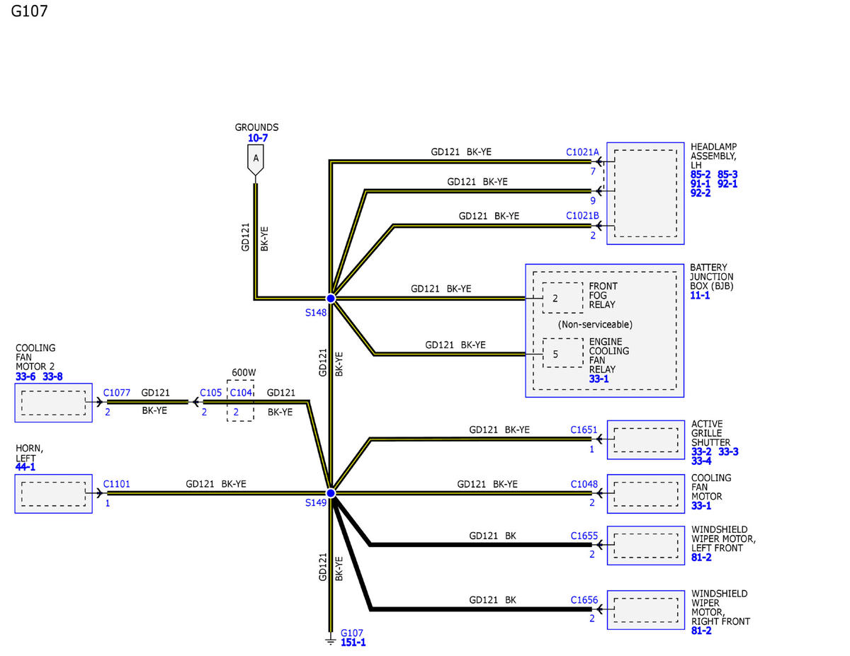Click the G107 ground symbol
This screenshot has height=656, width=850.
[x=330, y=640]
